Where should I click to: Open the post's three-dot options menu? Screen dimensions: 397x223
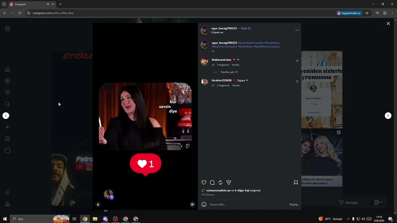297,30
